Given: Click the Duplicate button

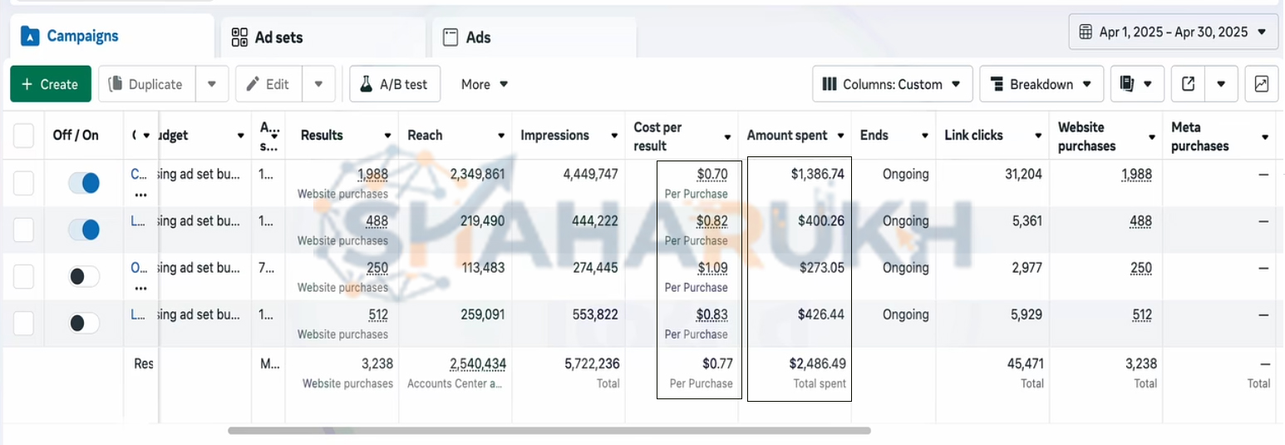Looking at the screenshot, I should tap(146, 84).
